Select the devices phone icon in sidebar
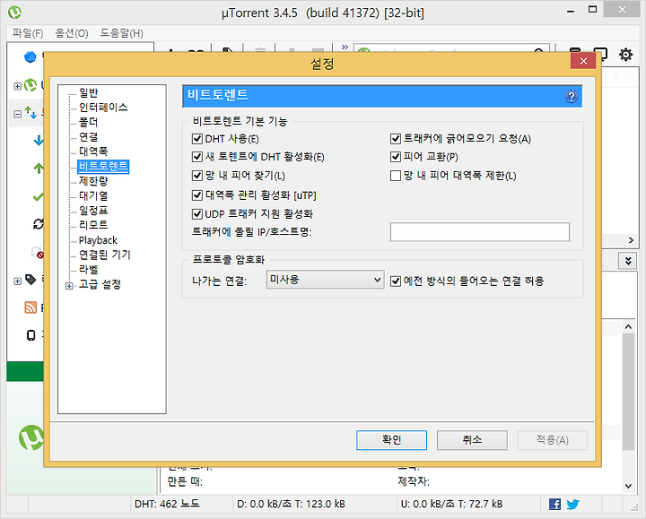Screen dimensions: 646x519 [31, 335]
